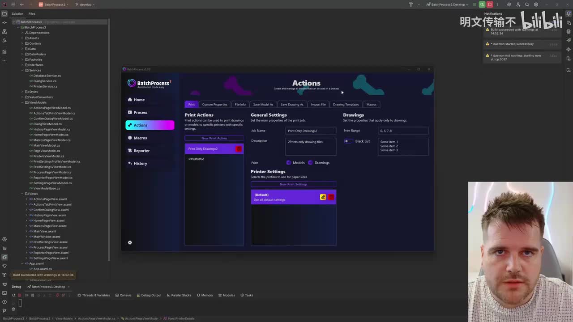
Task: Open the Drawing Templates tab
Action: [x=346, y=105]
